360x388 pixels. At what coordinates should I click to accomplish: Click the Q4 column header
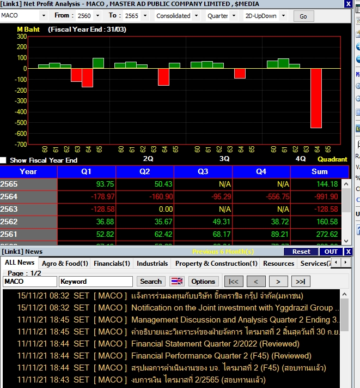point(261,172)
